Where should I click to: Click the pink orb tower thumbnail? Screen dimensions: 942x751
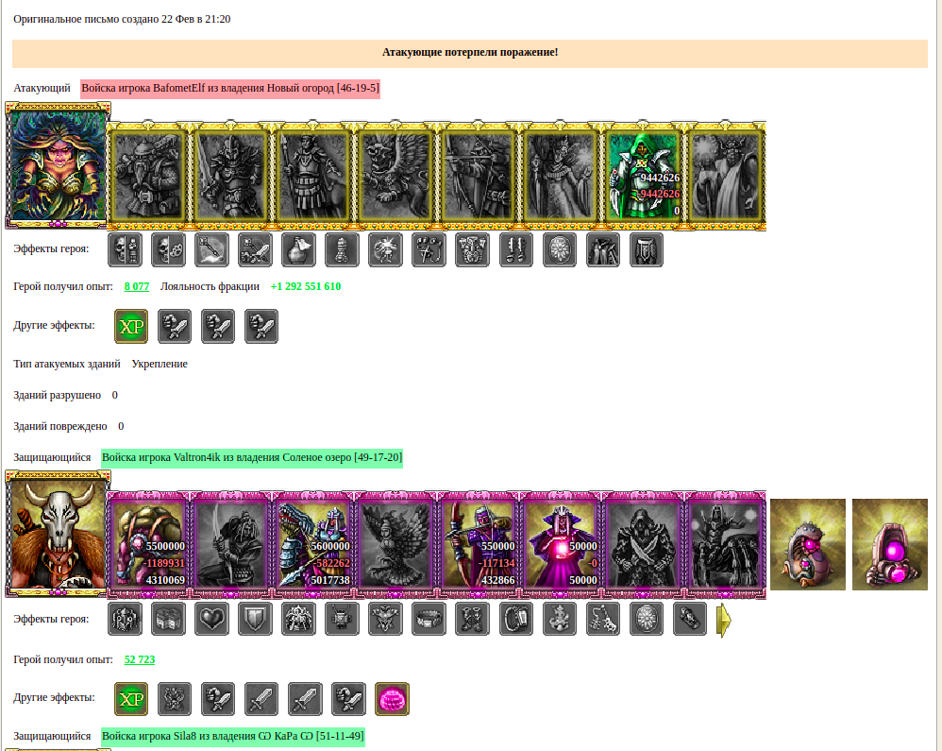[x=890, y=544]
